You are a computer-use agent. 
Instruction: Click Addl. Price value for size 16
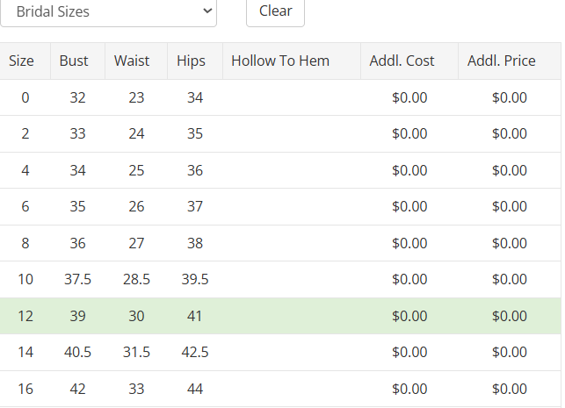(510, 389)
